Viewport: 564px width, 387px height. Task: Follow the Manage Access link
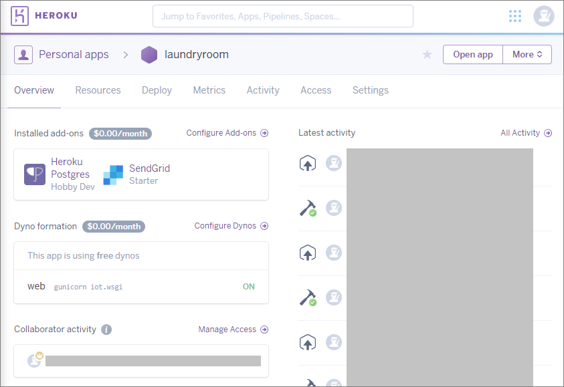(227, 330)
